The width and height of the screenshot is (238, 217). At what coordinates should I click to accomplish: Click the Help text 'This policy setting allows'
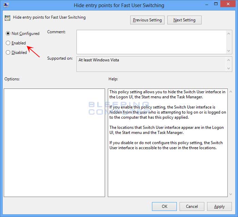coord(167,94)
